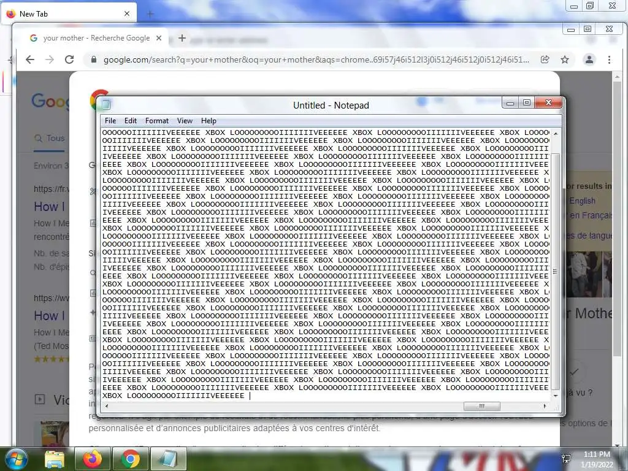Minimize the Notepad window

point(510,102)
